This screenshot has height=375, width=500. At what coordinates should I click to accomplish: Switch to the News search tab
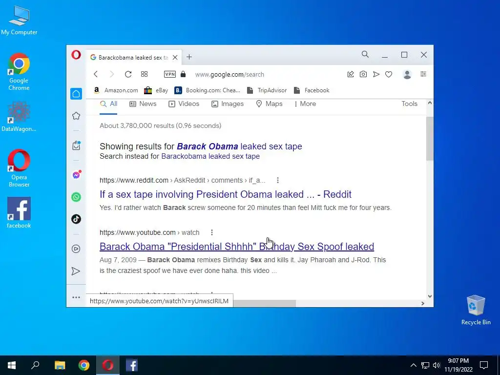(143, 104)
